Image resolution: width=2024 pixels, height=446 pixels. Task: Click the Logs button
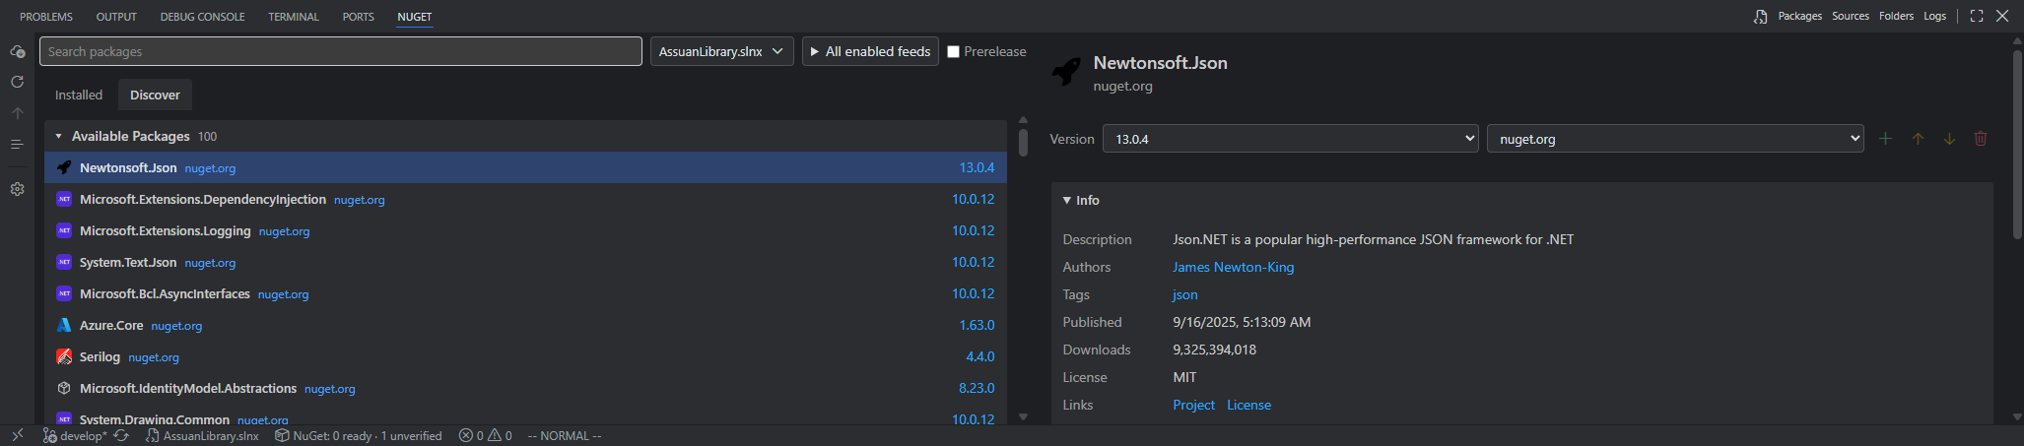click(x=1934, y=16)
